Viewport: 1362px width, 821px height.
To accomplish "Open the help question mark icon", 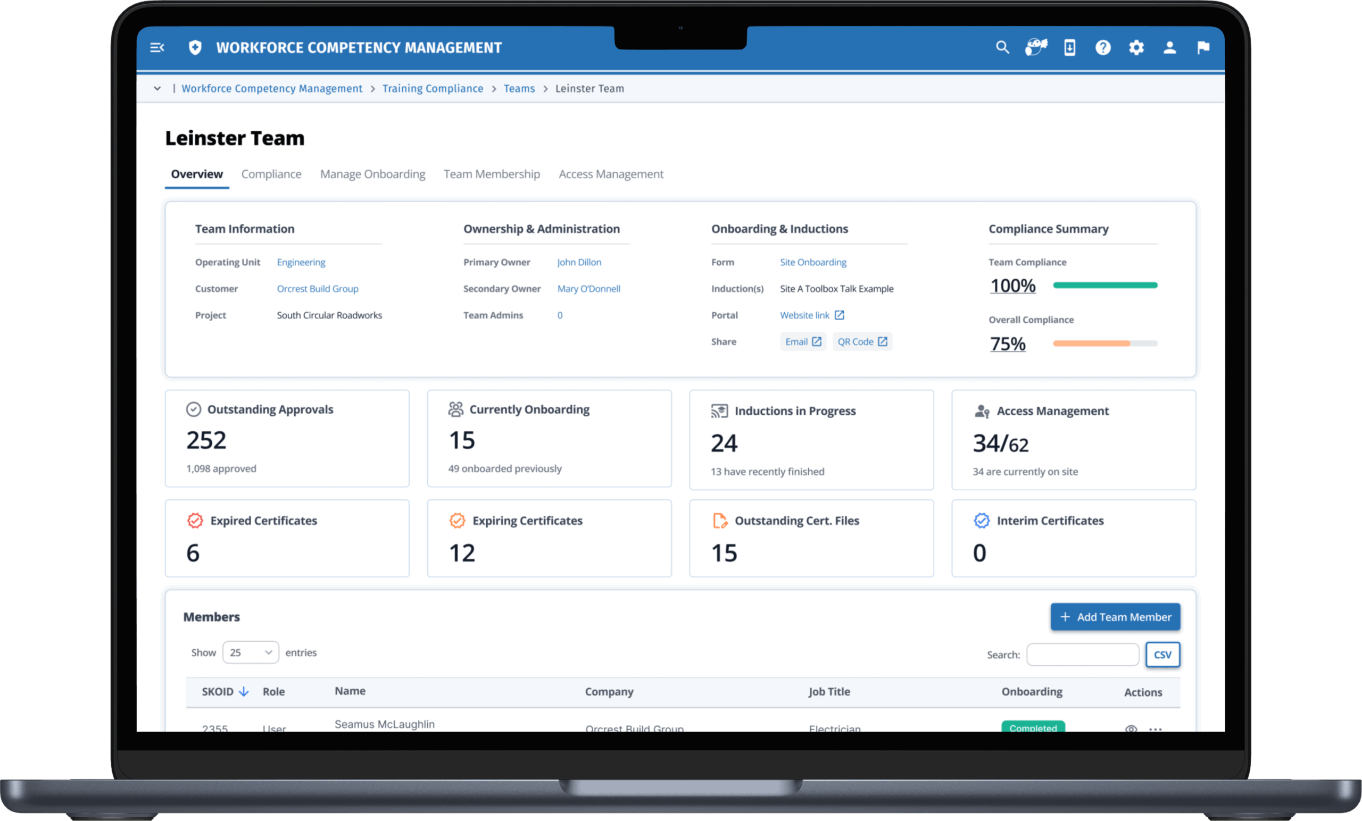I will point(1103,47).
